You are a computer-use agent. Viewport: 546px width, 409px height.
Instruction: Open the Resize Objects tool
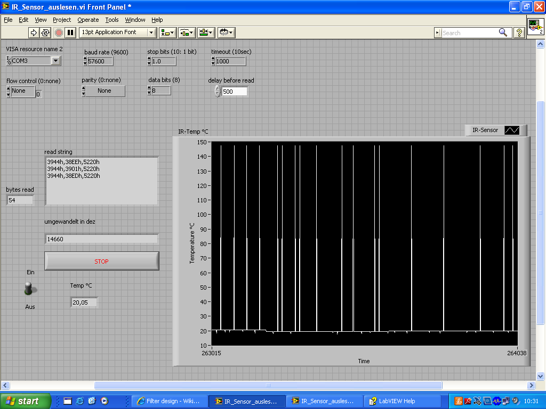[x=206, y=32]
